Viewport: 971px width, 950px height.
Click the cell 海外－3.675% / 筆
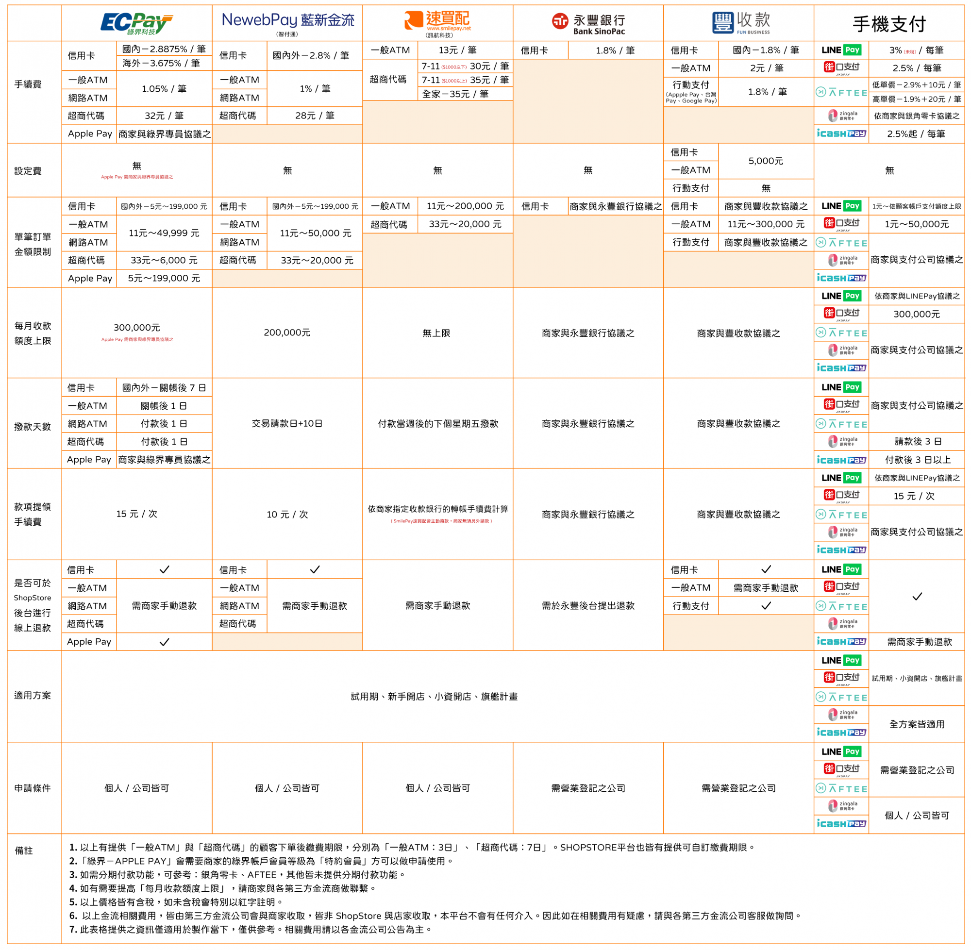click(x=161, y=63)
